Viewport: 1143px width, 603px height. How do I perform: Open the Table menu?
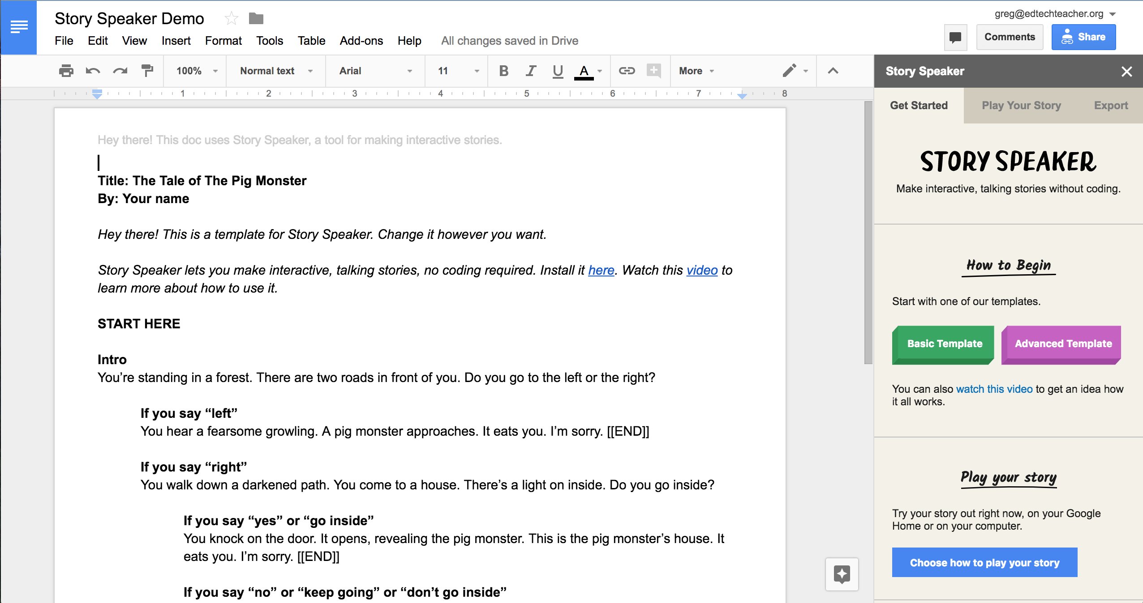coord(311,41)
